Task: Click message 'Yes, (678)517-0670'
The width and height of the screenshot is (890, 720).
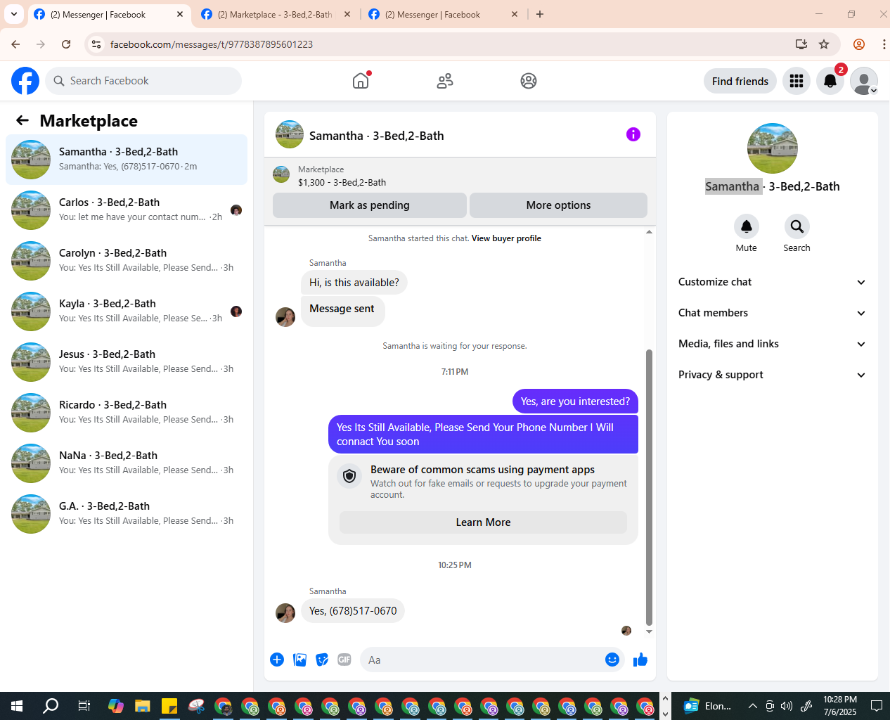Action: (x=353, y=611)
